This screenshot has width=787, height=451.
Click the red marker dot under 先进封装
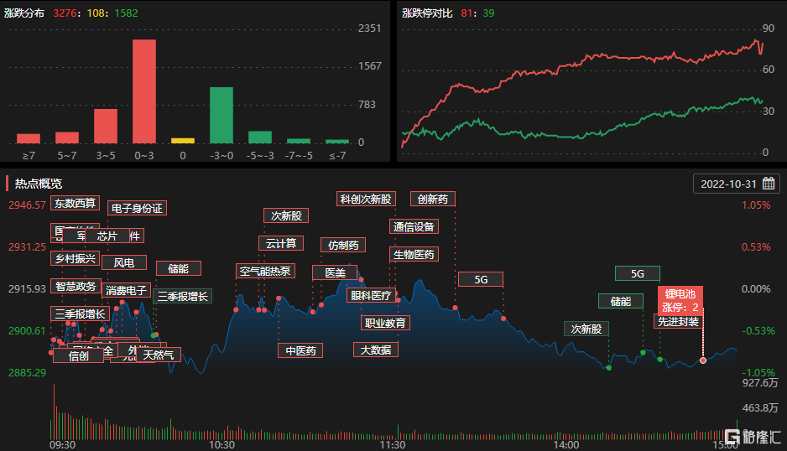703,360
